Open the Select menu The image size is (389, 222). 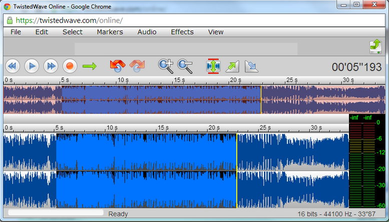click(x=73, y=32)
